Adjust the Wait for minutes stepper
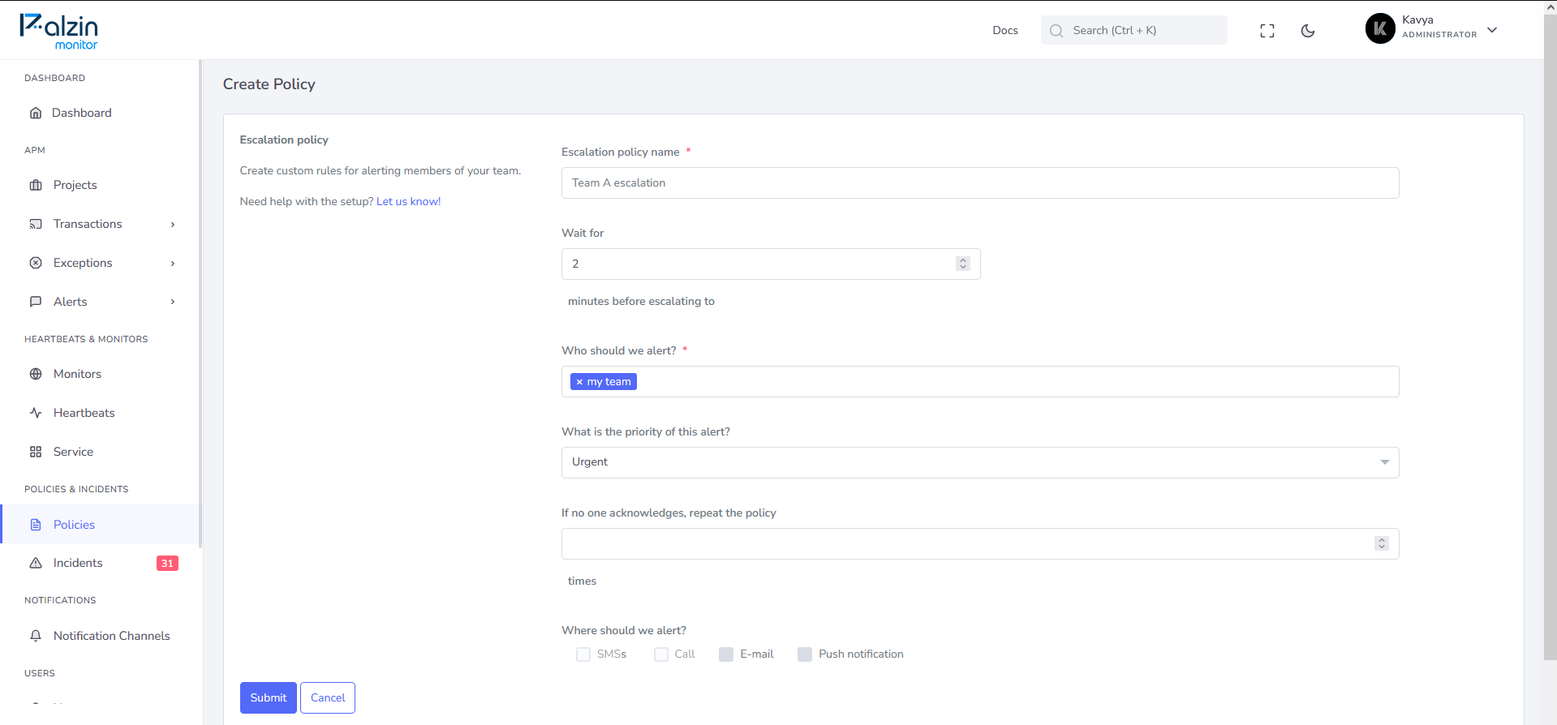This screenshot has width=1557, height=725. pos(963,264)
